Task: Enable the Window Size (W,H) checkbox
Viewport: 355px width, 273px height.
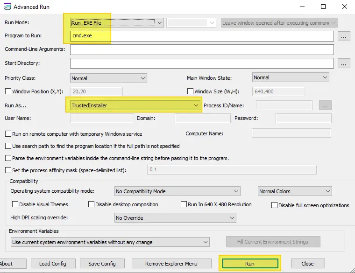Action: [x=190, y=91]
